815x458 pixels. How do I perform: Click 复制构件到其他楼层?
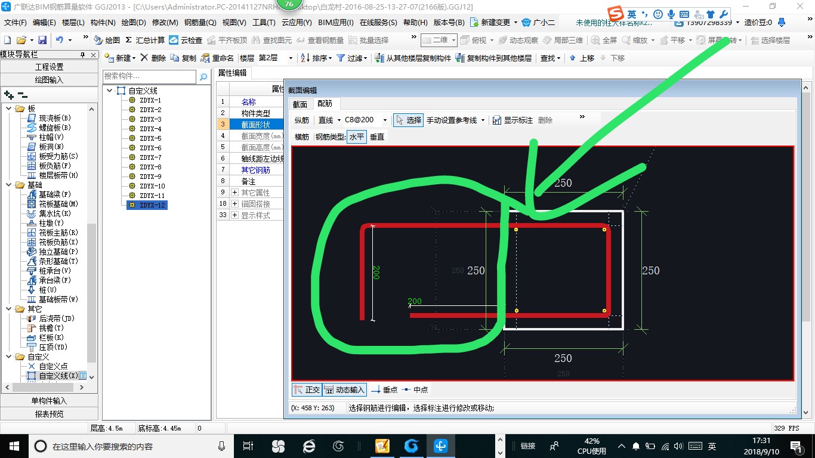[493, 58]
